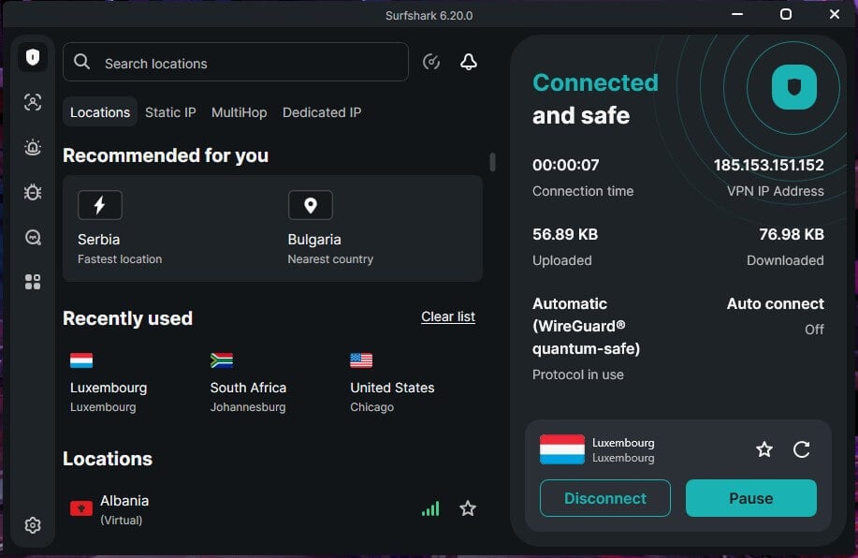This screenshot has height=558, width=858.
Task: Click the Search locations field
Action: [236, 62]
